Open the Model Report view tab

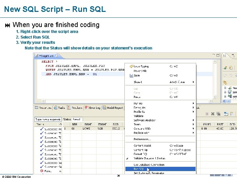[113, 107]
